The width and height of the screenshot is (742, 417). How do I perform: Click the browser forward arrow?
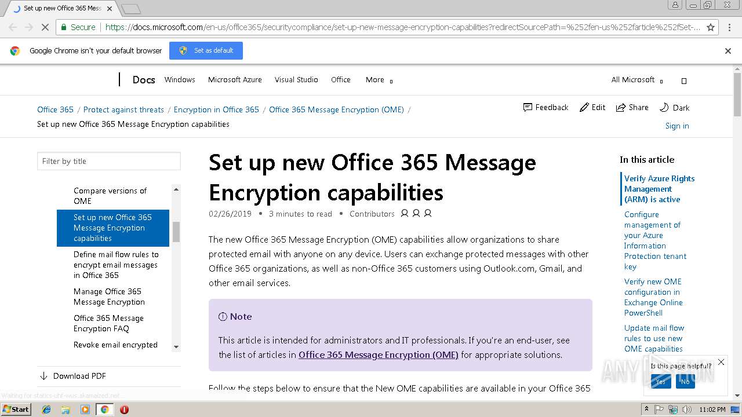coord(29,27)
